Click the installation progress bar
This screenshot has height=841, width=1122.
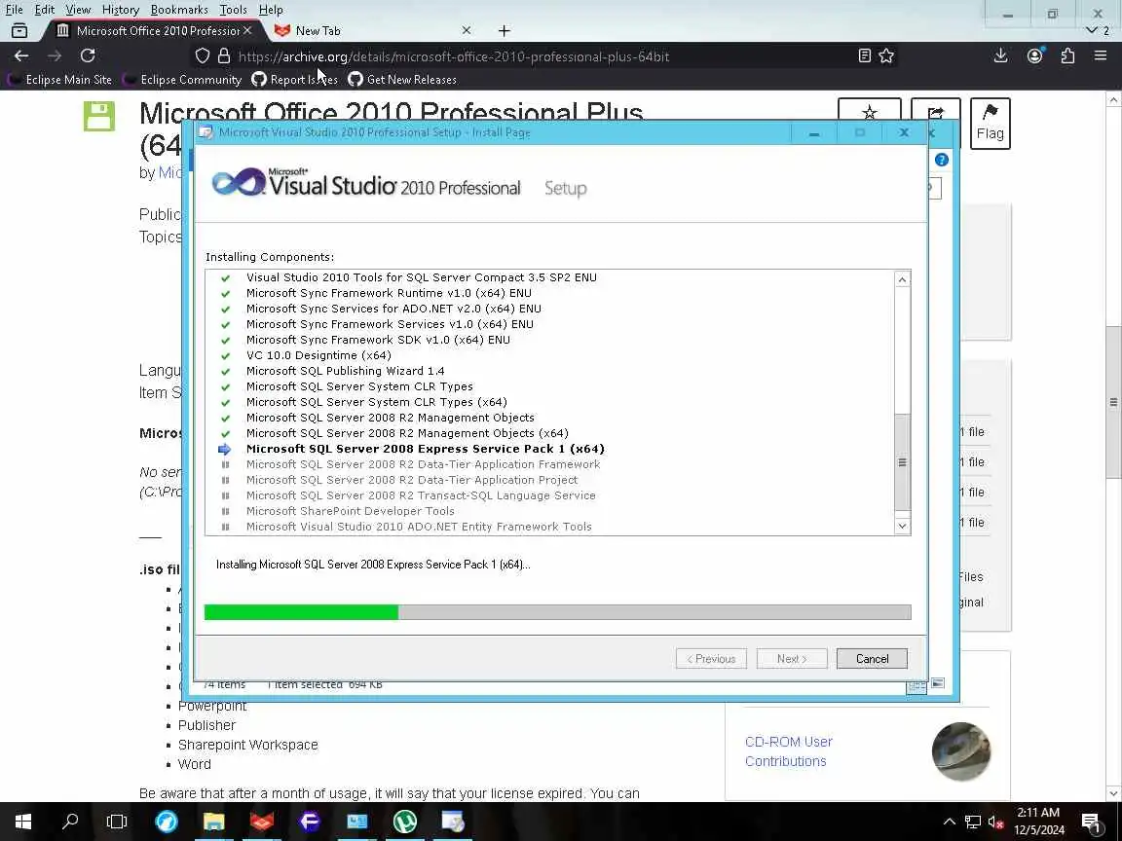(x=557, y=612)
